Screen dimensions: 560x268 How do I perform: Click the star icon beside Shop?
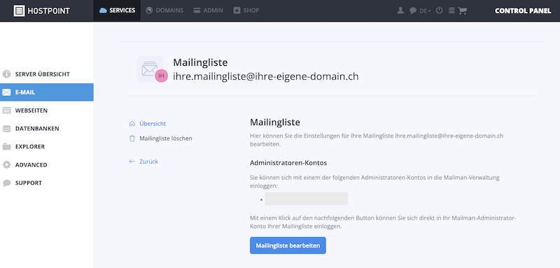pos(237,10)
